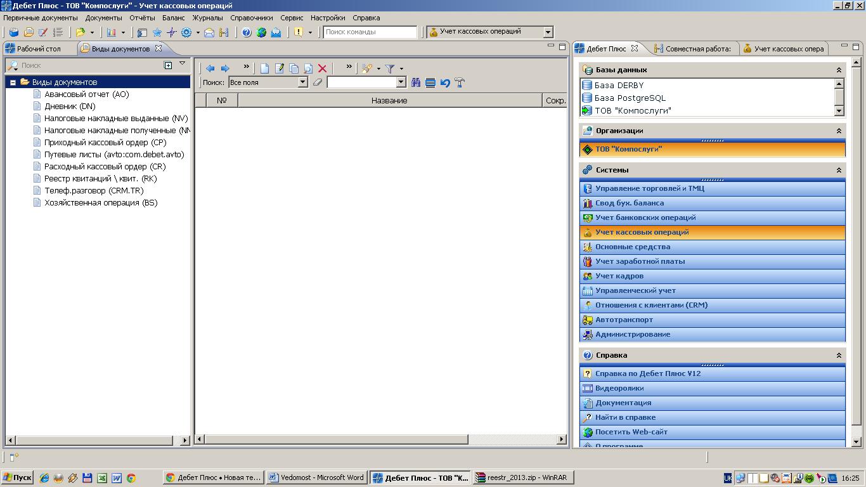Click the blue database cylinder toolbar icon
This screenshot has width=866, height=487.
(x=13, y=32)
